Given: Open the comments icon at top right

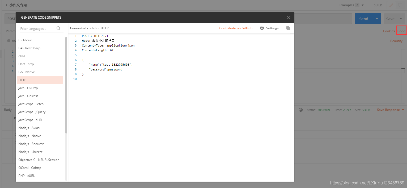Looking at the screenshot, I should click(400, 5).
